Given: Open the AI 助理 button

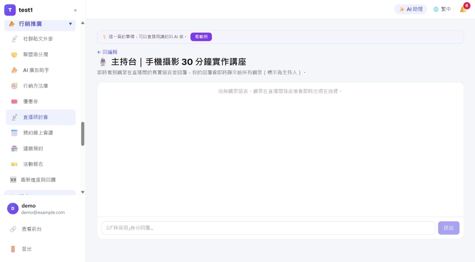Looking at the screenshot, I should pyautogui.click(x=411, y=9).
